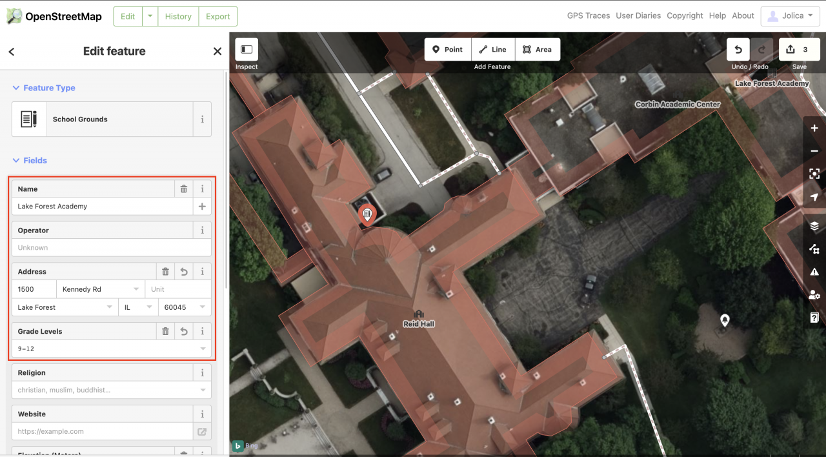This screenshot has width=826, height=457.
Task: Toggle the Inspect sidebar panel button
Action: point(247,50)
